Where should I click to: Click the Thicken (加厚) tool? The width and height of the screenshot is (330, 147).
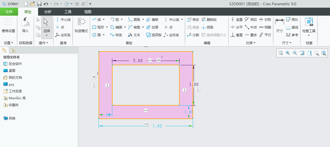(152, 27)
